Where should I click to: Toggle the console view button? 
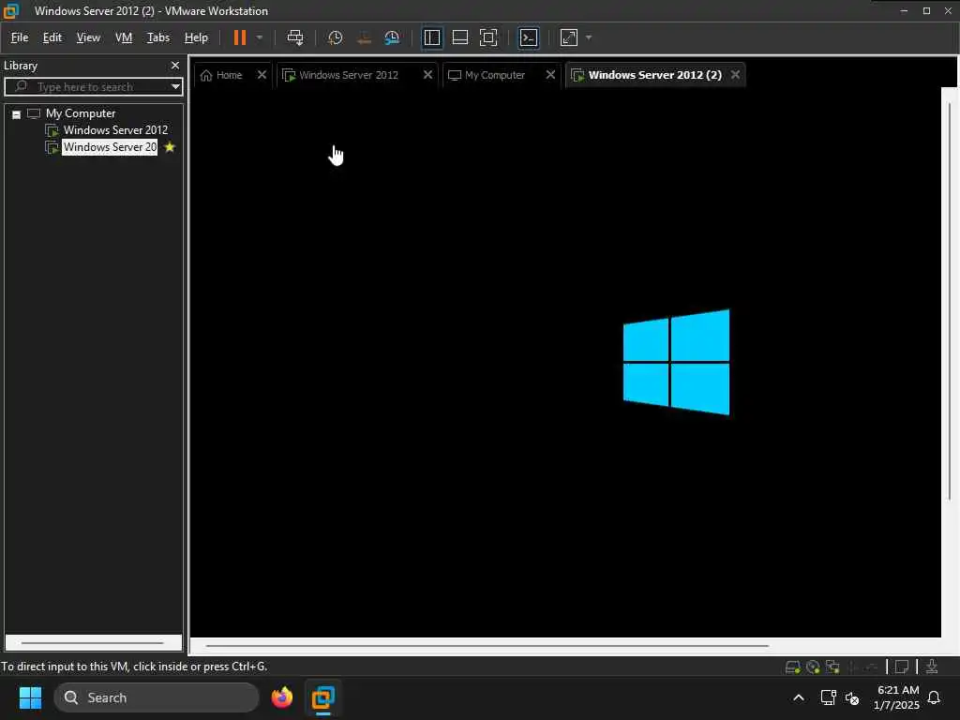(x=529, y=37)
